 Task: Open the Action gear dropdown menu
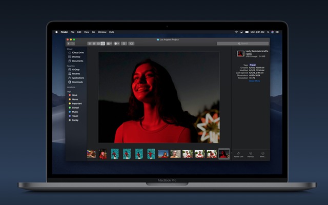(x=117, y=44)
